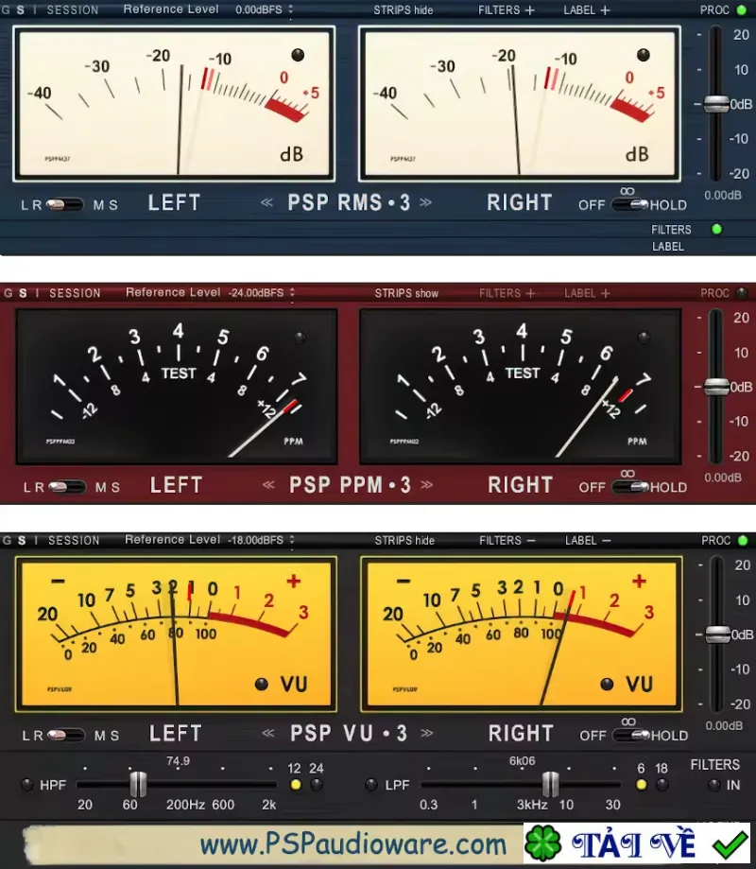Screen dimensions: 756x869
Task: Go to next meter with » beside PSP RMS
Action: 425,202
